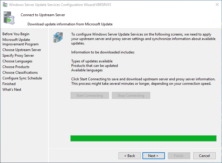
Task: Open Choose Classifications step
Action: tap(20, 73)
